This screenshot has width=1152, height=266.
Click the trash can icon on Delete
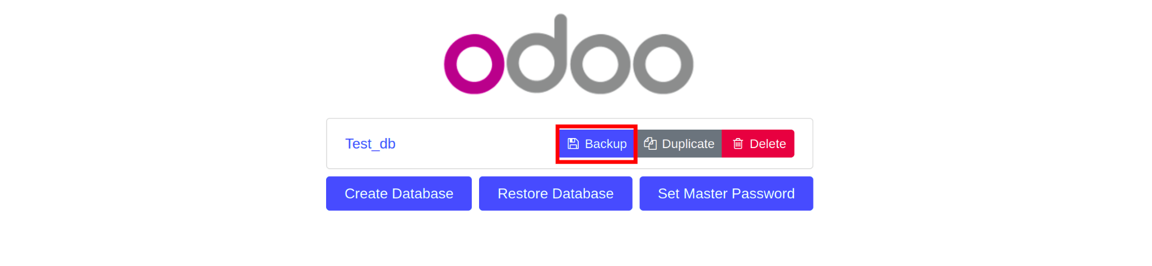(738, 144)
